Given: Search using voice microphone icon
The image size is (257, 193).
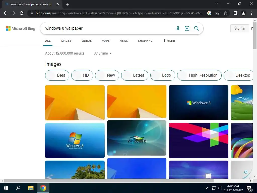Looking at the screenshot, I should click(178, 28).
